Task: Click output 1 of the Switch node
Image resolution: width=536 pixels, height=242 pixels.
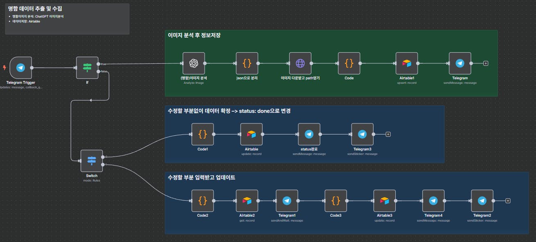Action: point(103,165)
